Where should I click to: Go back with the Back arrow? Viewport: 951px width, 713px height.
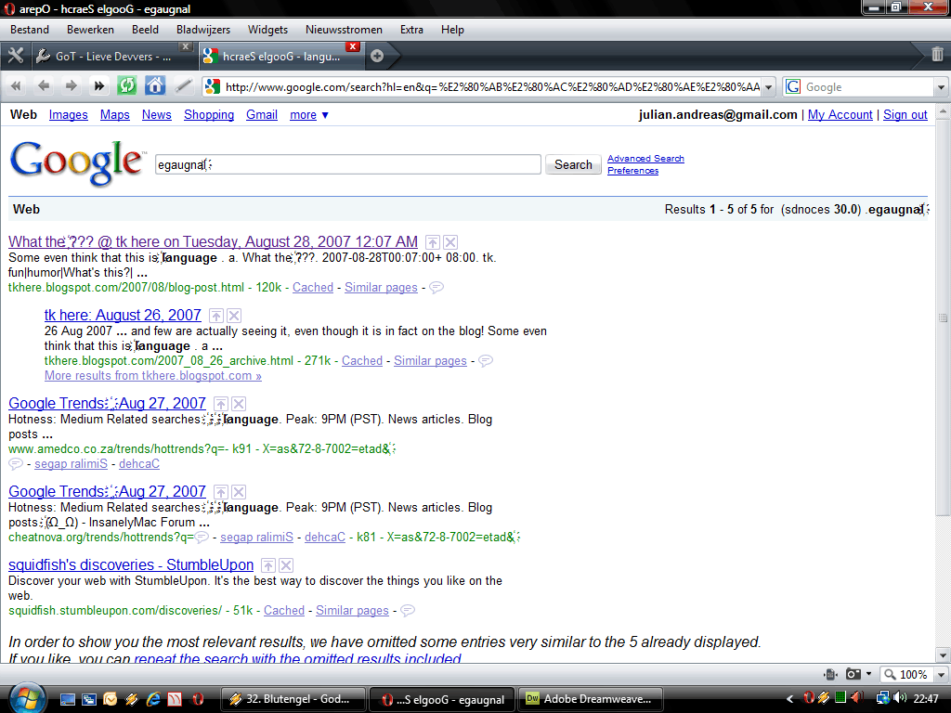pos(43,86)
